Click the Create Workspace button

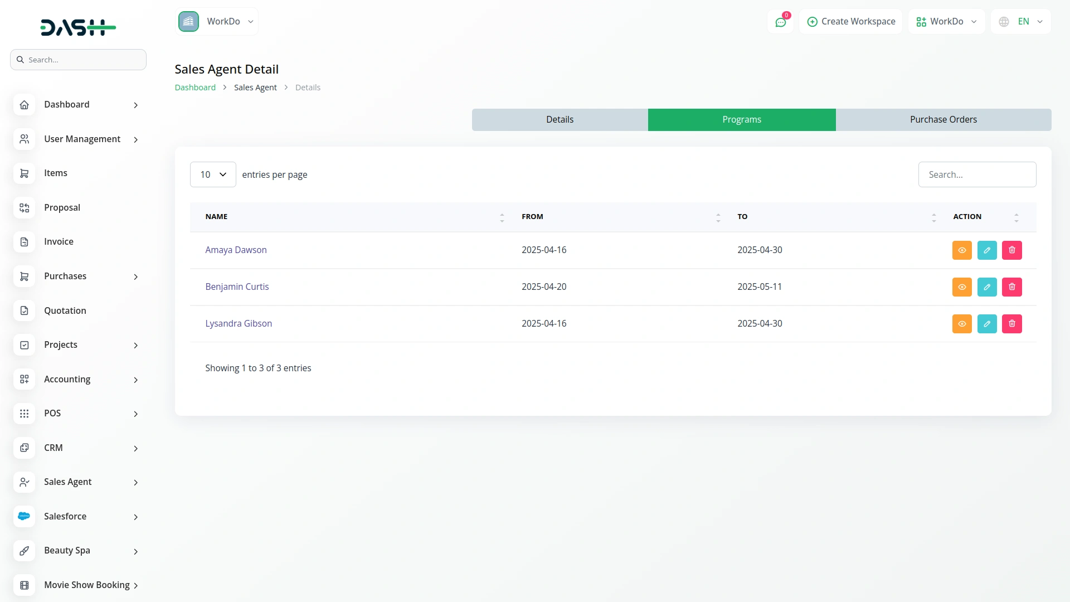tap(850, 22)
